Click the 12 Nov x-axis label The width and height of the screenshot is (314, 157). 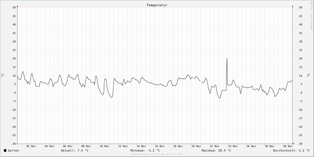(123, 146)
